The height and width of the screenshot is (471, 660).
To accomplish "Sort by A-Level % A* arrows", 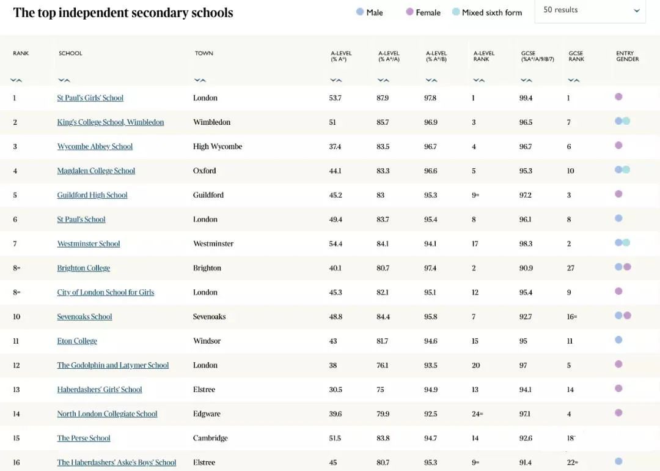I will pos(336,80).
